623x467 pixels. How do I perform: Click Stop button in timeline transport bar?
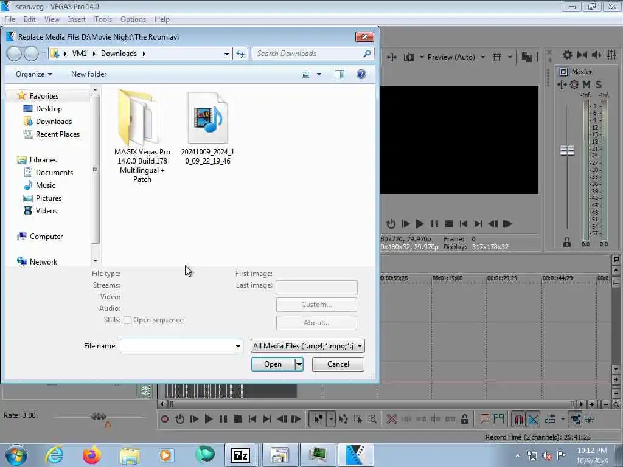(x=238, y=419)
